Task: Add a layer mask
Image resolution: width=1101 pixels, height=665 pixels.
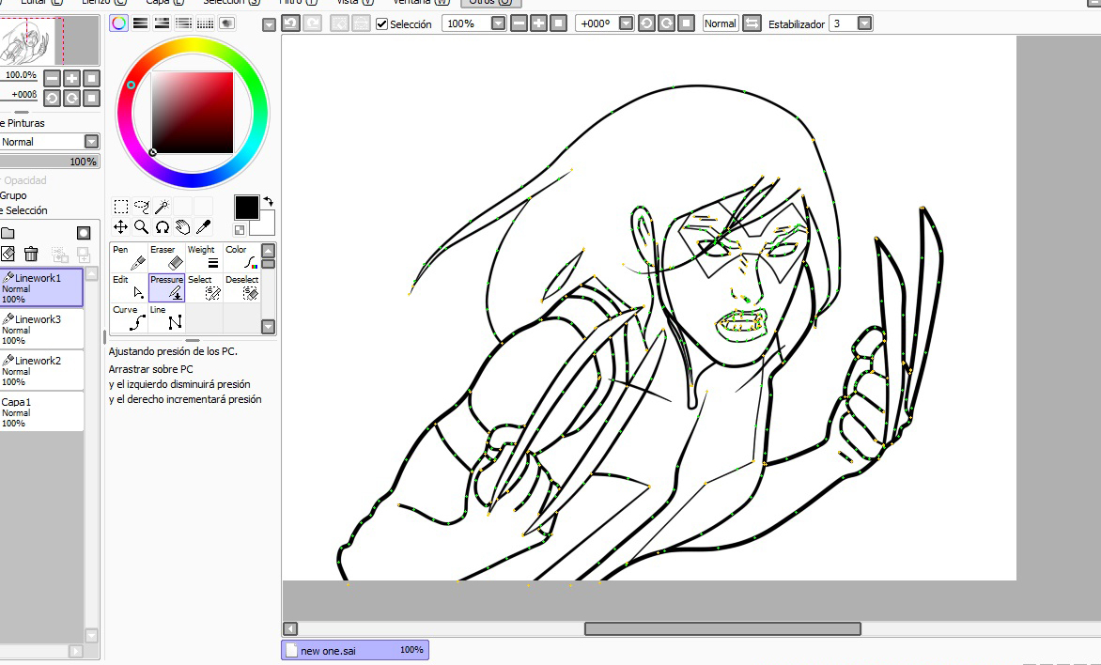Action: [84, 233]
